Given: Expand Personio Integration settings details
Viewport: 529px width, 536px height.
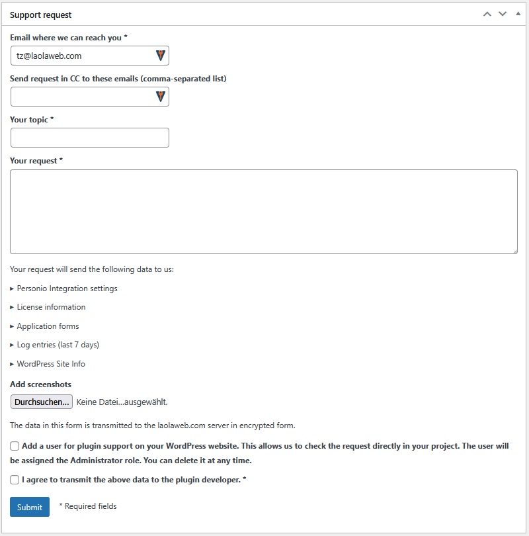Looking at the screenshot, I should pyautogui.click(x=67, y=289).
